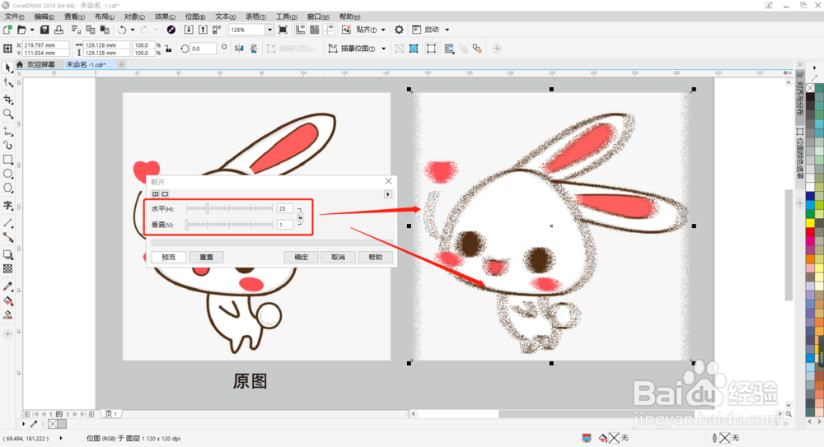The height and width of the screenshot is (447, 824).
Task: Select the Crop tool
Action: point(8,99)
